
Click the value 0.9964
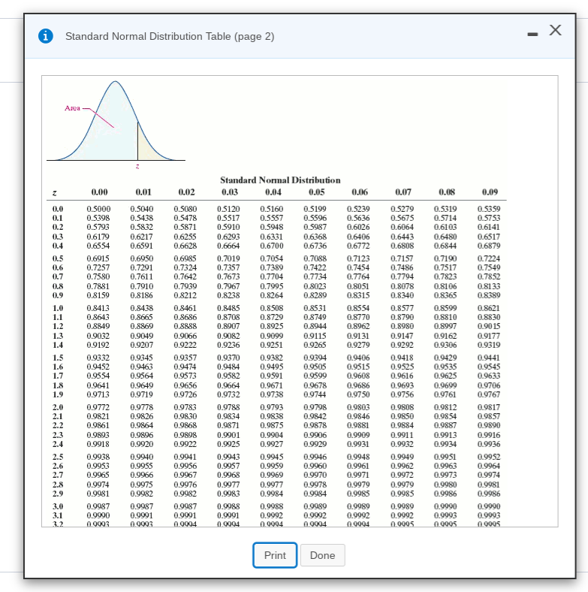pyautogui.click(x=489, y=466)
